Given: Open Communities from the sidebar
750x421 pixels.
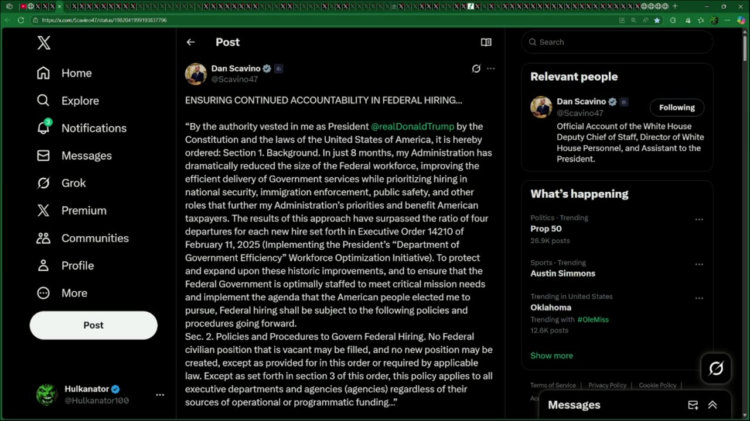Looking at the screenshot, I should tap(83, 238).
